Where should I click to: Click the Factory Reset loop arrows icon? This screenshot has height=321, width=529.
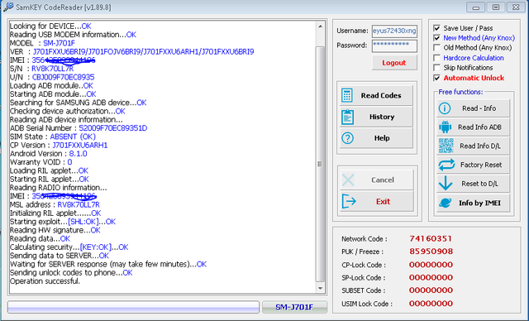[x=446, y=165]
